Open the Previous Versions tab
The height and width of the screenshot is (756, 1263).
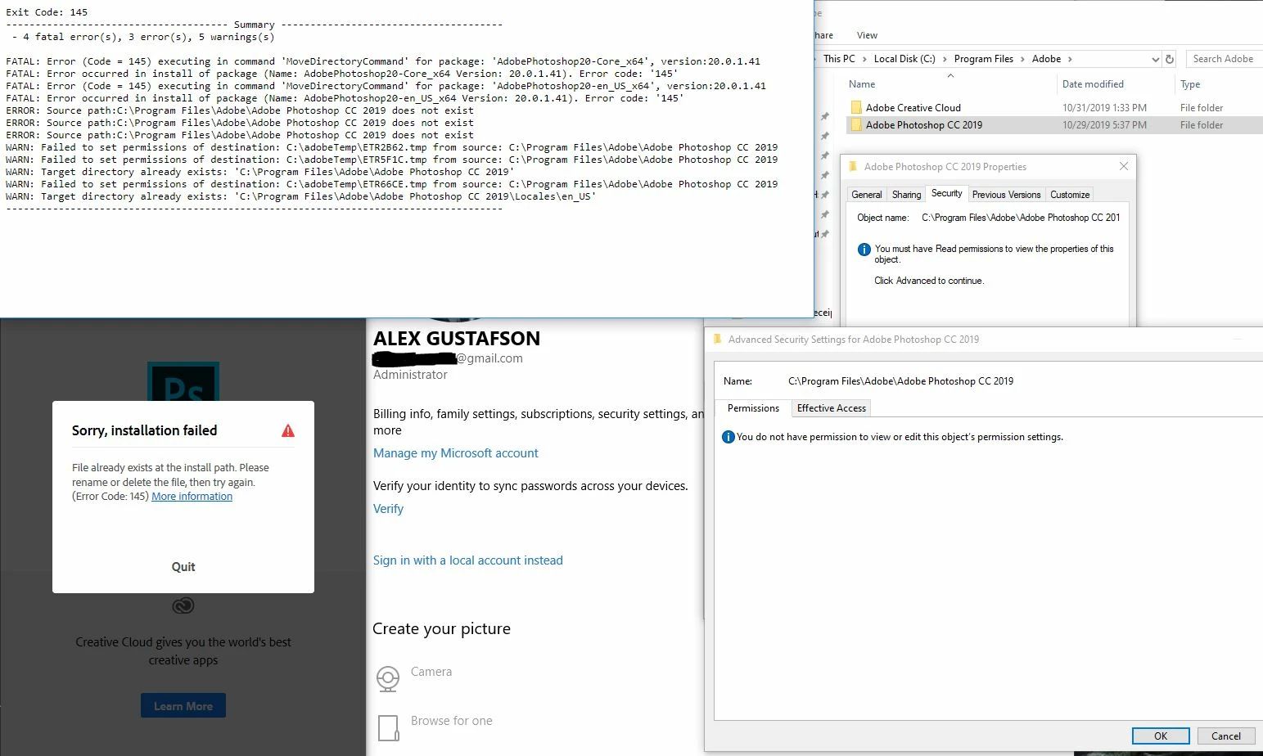[1007, 195]
